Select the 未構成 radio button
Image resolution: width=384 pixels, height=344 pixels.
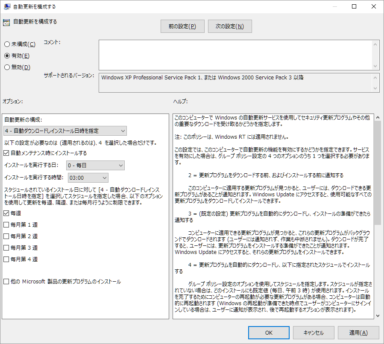pos(7,44)
